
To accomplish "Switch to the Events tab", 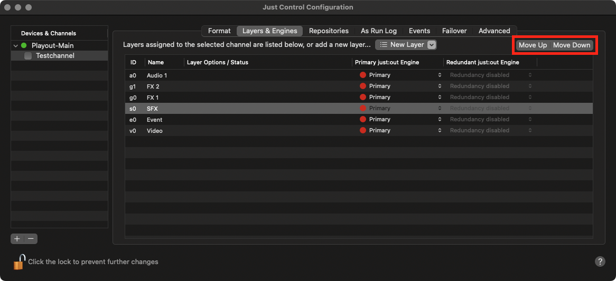I will [x=419, y=31].
